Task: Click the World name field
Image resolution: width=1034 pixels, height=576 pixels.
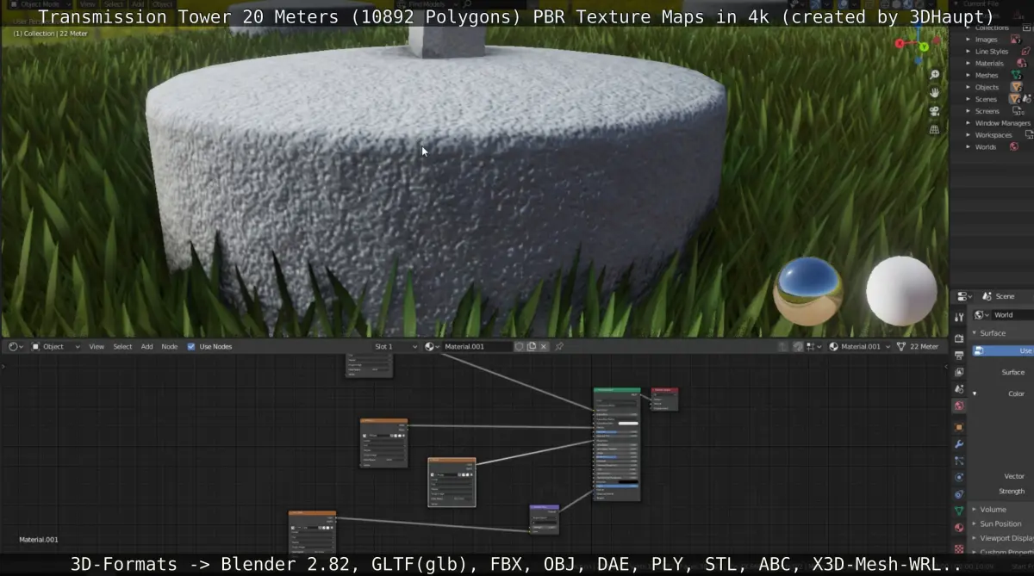Action: coord(1012,315)
